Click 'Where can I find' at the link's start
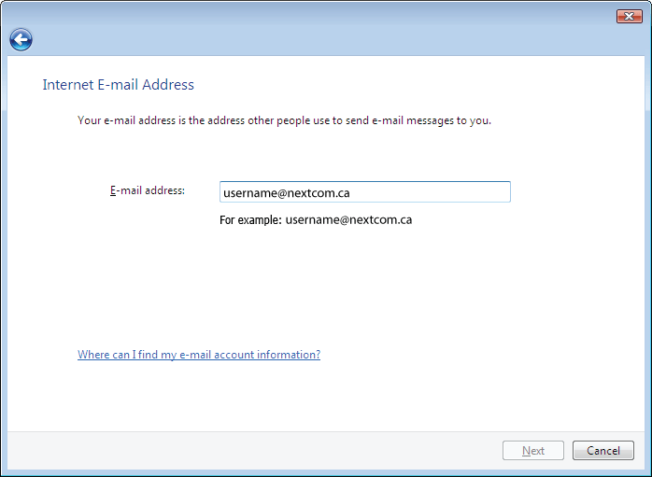The width and height of the screenshot is (652, 477). (106, 355)
